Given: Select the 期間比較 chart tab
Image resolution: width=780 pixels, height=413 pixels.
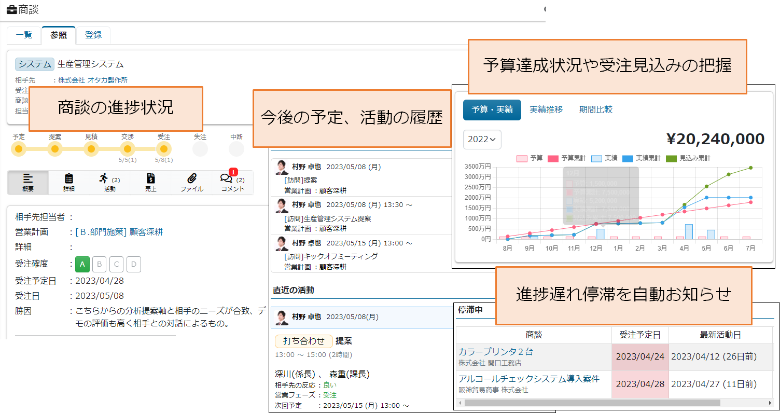Looking at the screenshot, I should coord(596,109).
